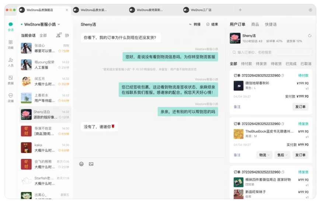Filter orders by 全部
This screenshot has height=205, width=317.
point(233,64)
